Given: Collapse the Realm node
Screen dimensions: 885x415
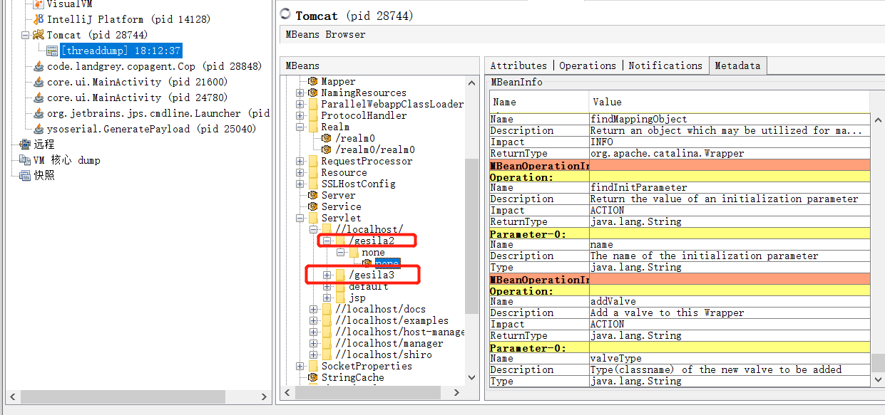Looking at the screenshot, I should click(300, 127).
